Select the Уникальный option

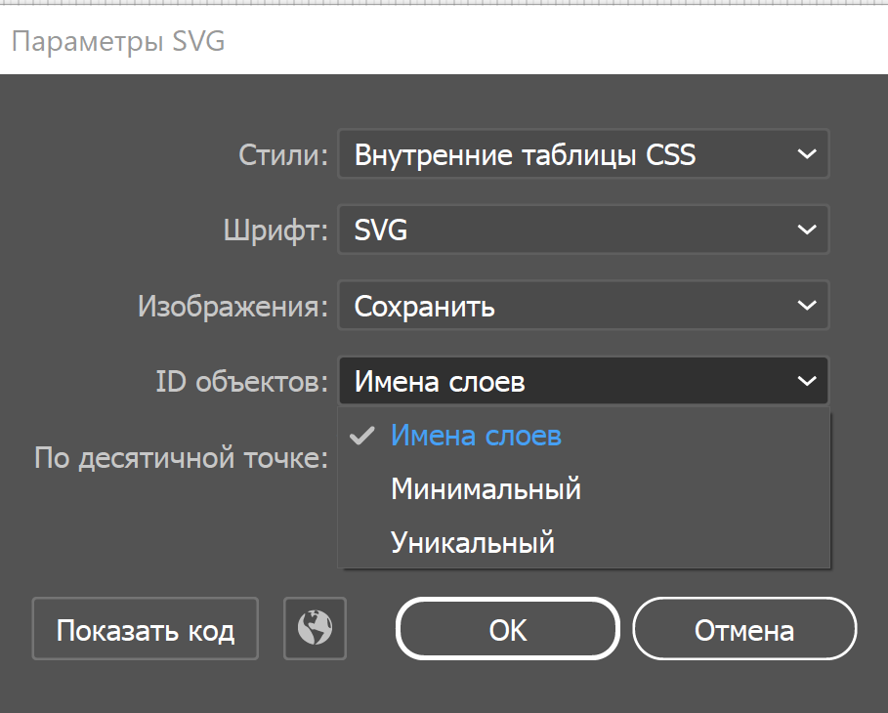pos(474,541)
